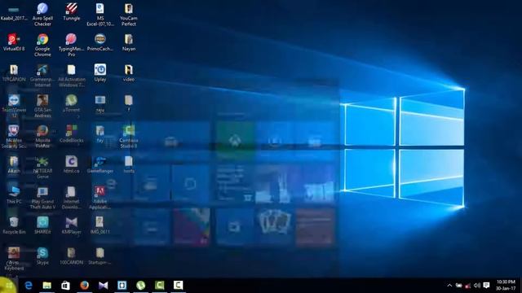Open KMPlayer from the taskbar
This screenshot has width=522, height=293.
coord(104,286)
